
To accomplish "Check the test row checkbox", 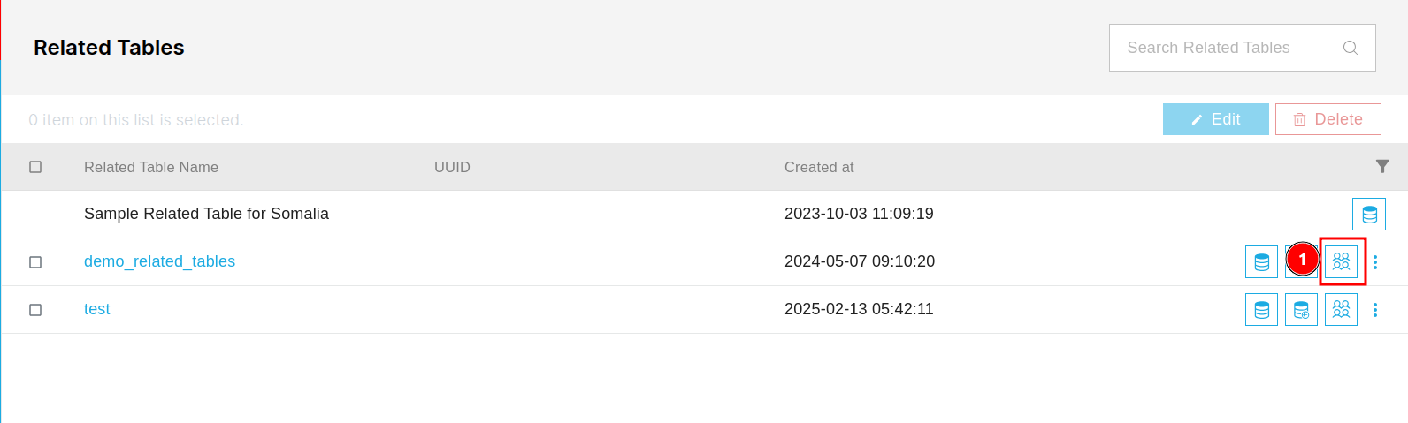I will coord(35,310).
